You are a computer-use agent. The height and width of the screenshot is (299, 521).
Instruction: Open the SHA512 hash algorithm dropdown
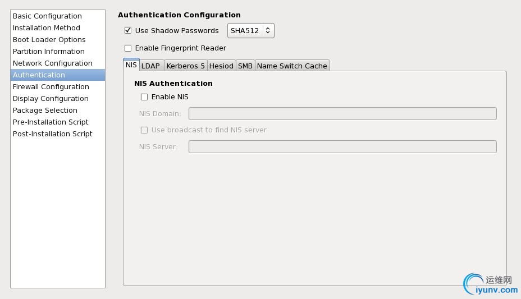pos(251,30)
